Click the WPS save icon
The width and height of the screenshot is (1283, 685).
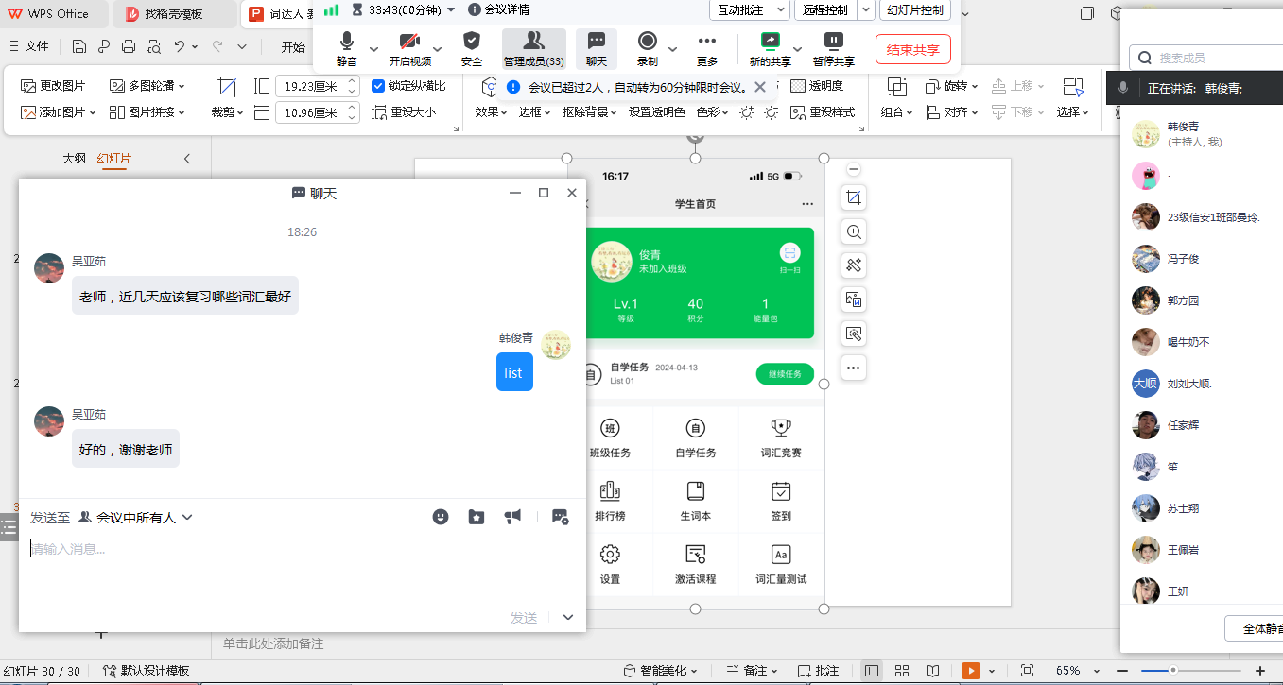tap(79, 46)
